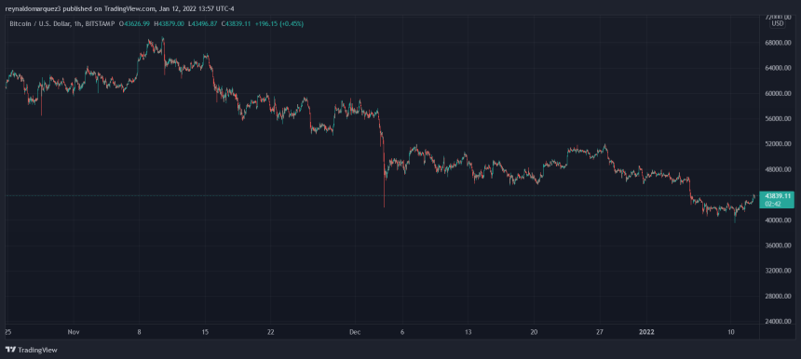This screenshot has width=801, height=359.
Task: Click the Nov label on time axis
Action: 74,332
